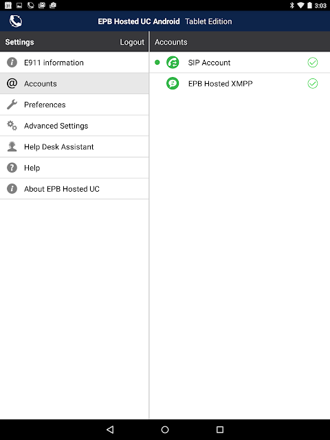Open Advanced Settings

tap(74, 125)
